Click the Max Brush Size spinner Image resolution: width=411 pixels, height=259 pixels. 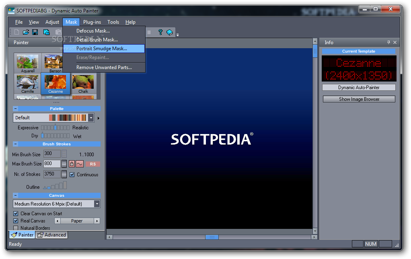pyautogui.click(x=64, y=164)
